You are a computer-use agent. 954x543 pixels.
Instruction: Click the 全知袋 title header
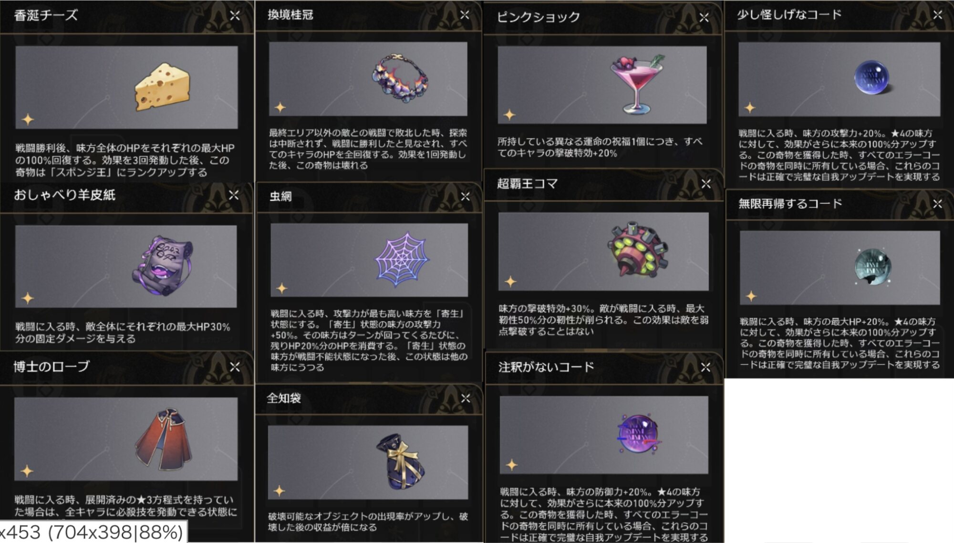(284, 398)
